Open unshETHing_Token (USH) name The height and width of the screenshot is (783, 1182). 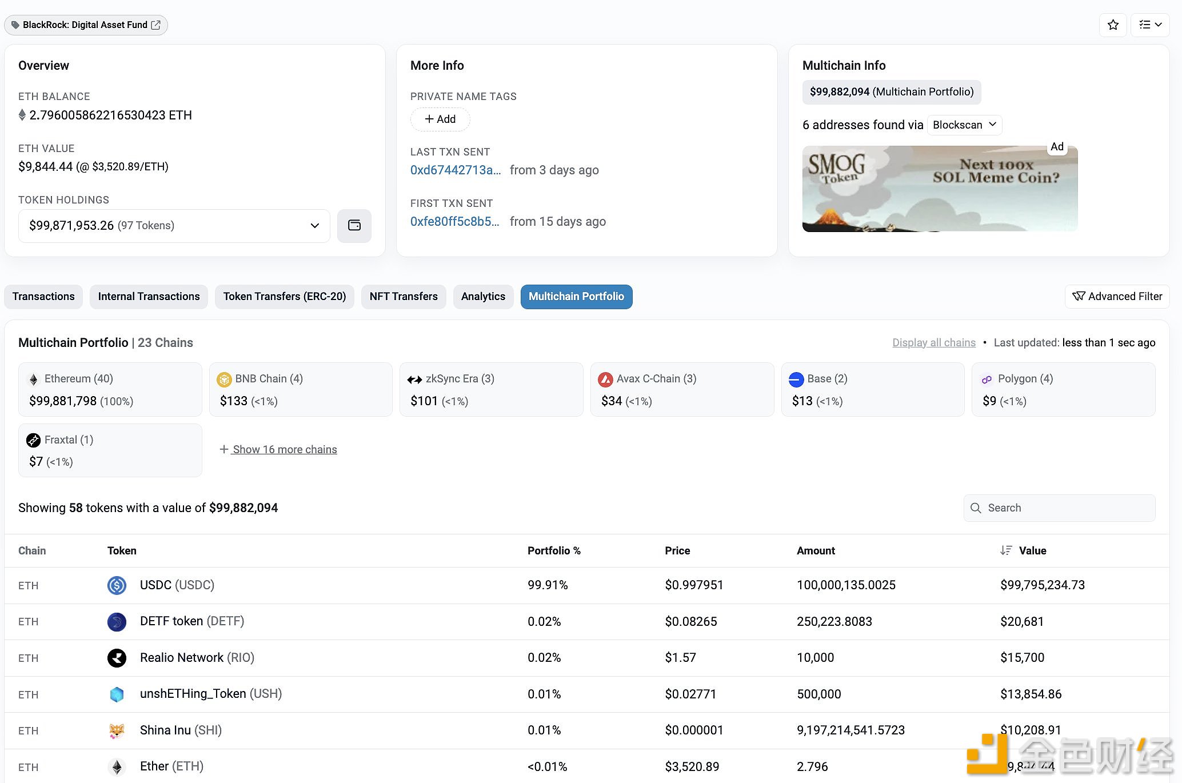tap(211, 694)
